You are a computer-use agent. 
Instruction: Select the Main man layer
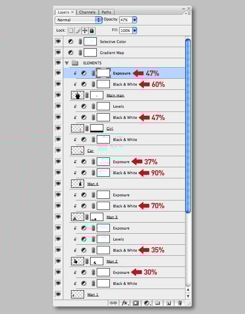point(115,96)
